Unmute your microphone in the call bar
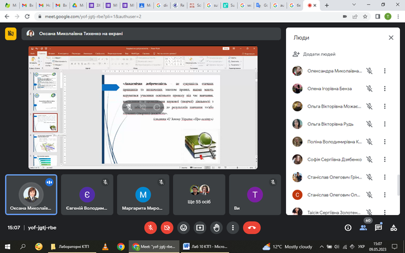This screenshot has height=253, width=405. pos(151,226)
